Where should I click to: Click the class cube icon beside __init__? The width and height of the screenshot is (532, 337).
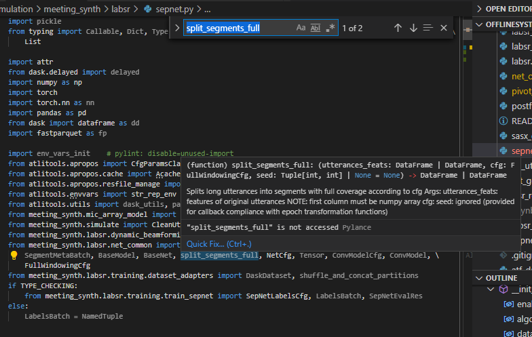click(x=503, y=289)
